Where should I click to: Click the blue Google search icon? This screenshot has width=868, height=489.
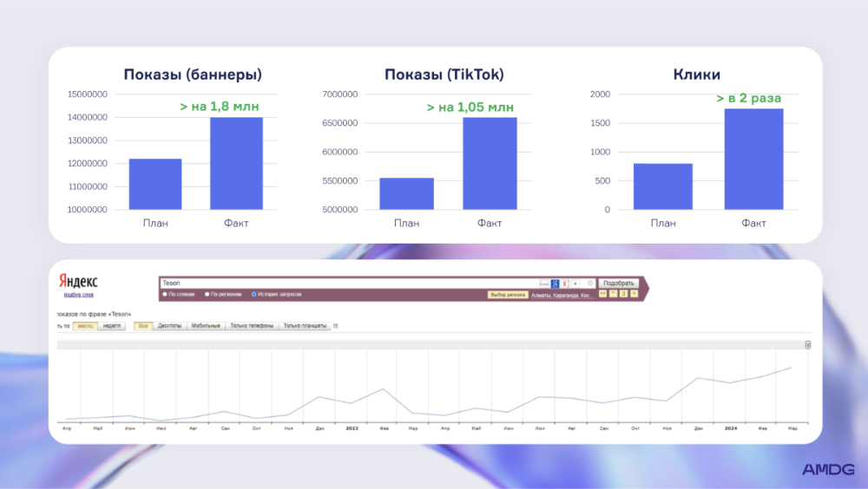(556, 284)
